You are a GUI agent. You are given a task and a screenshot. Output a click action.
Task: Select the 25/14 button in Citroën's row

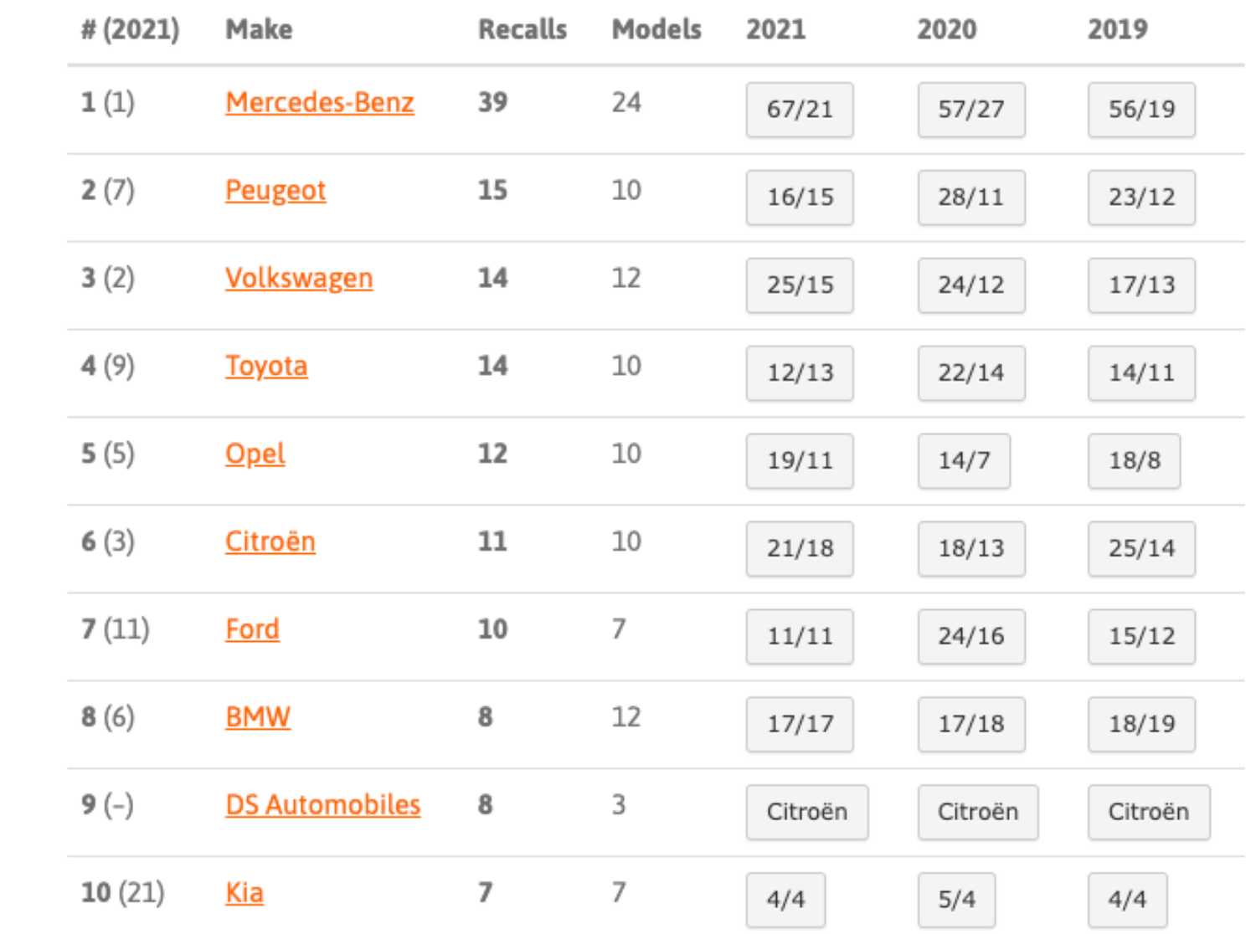click(1141, 549)
